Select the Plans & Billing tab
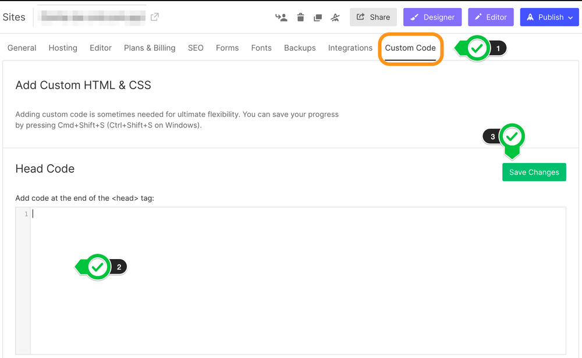Screen dimensions: 582x358 click(x=149, y=48)
